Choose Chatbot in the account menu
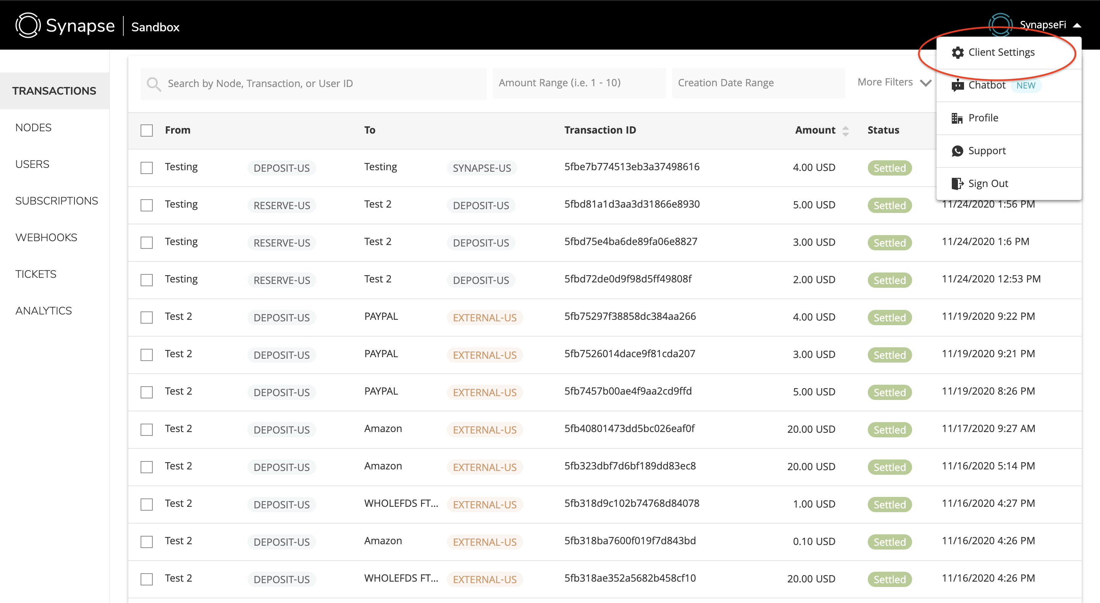Screen dimensions: 1100x603 [1009, 85]
